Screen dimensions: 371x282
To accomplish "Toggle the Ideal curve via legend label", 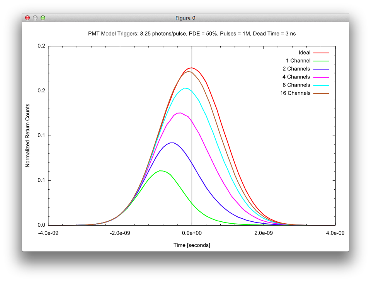I will click(304, 53).
